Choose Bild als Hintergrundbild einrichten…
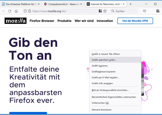The height and width of the screenshot is (115, 162). click(115, 90)
